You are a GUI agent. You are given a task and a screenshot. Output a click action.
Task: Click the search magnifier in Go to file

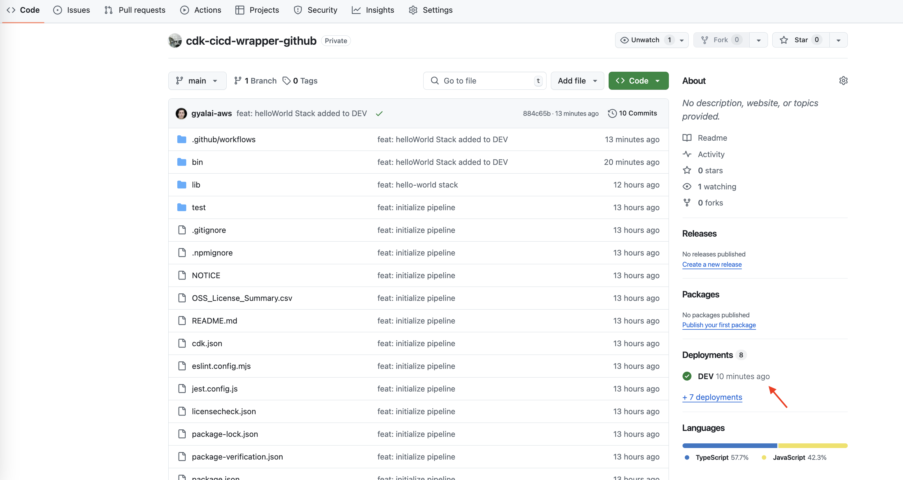tap(435, 81)
